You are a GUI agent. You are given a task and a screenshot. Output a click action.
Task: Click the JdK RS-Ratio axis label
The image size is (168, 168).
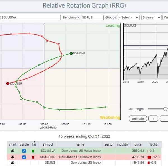tap(48, 127)
